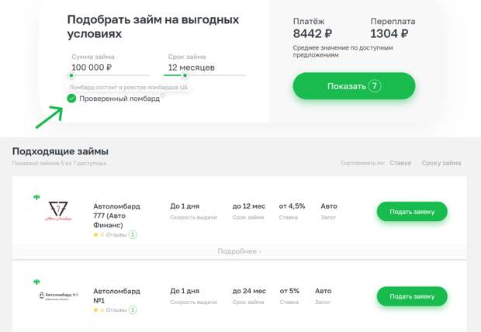Click the green verified badge on Автоломбард 777
This screenshot has height=332, width=481.
[x=36, y=197]
